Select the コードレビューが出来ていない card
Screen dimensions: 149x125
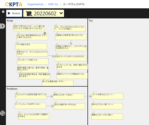(31, 106)
